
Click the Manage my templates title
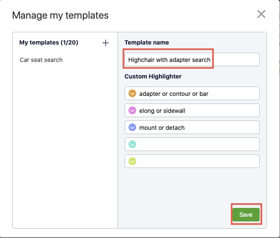(x=60, y=16)
